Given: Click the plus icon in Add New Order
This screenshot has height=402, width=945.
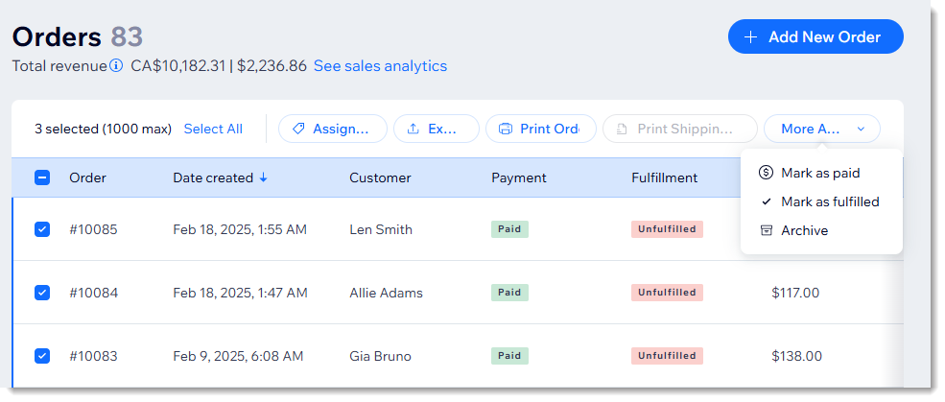Looking at the screenshot, I should click(750, 37).
